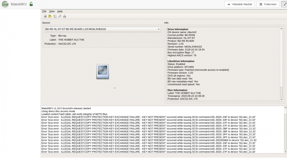The width and height of the screenshot is (287, 159).
Task: Click 'Revision: 1.03' line
Action: [x=175, y=44]
